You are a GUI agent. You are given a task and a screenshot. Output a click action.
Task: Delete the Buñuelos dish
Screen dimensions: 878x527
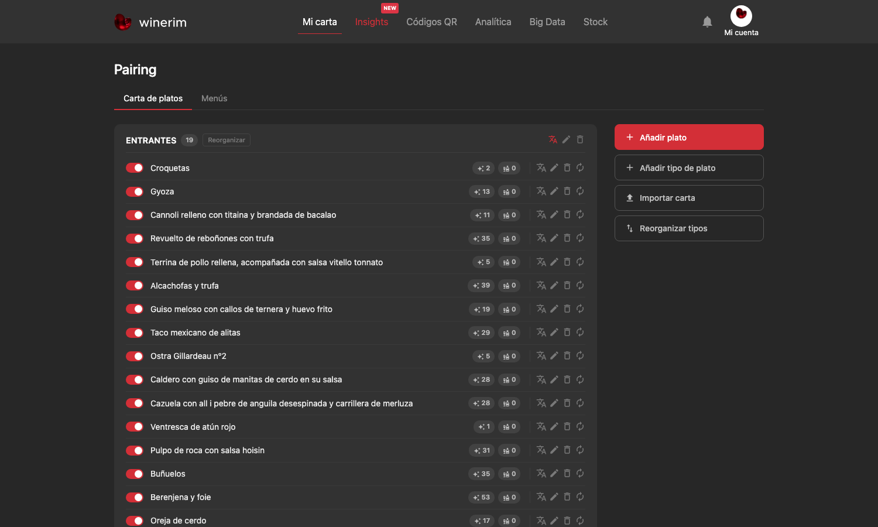(567, 474)
